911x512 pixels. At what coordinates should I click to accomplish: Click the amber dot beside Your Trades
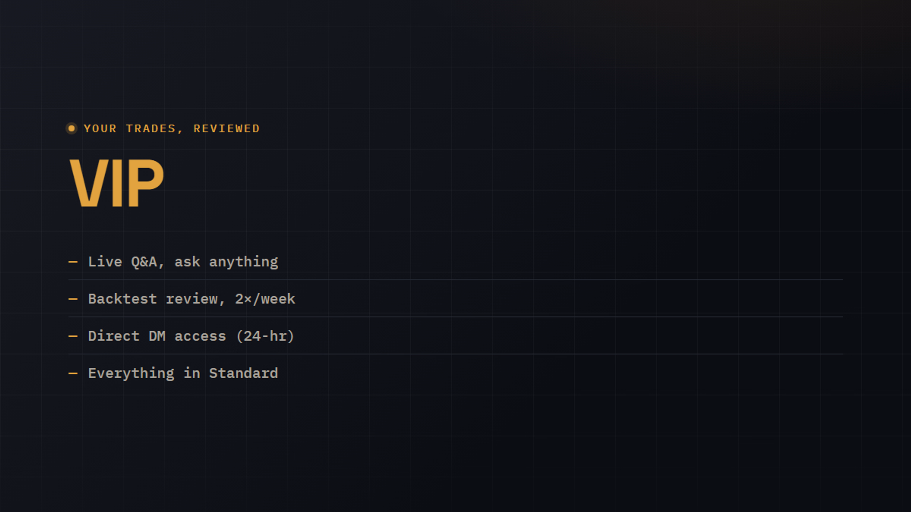[72, 128]
